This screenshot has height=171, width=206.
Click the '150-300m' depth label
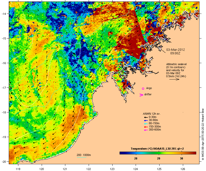(x=155, y=126)
